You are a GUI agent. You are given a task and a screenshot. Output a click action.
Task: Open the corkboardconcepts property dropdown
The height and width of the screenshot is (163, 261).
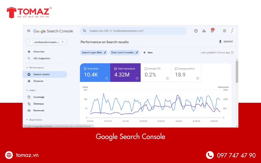(x=46, y=42)
